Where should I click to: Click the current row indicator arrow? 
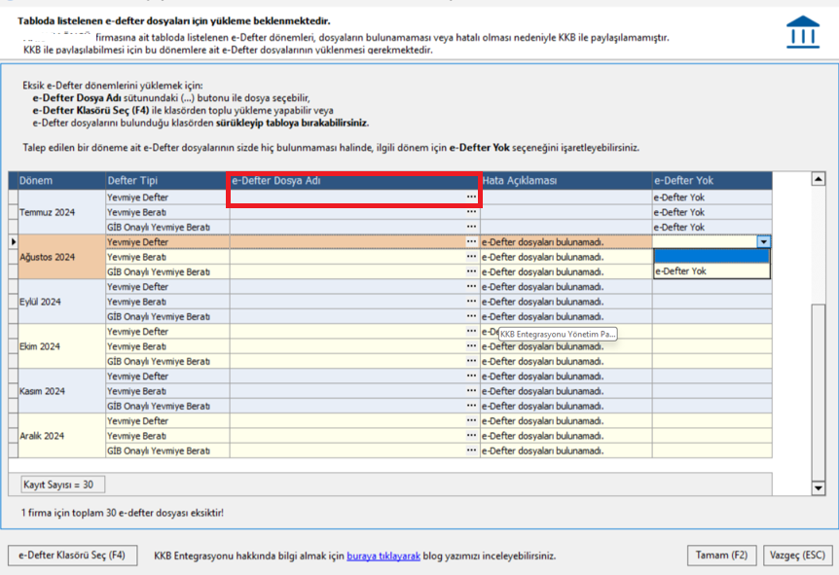pyautogui.click(x=14, y=241)
